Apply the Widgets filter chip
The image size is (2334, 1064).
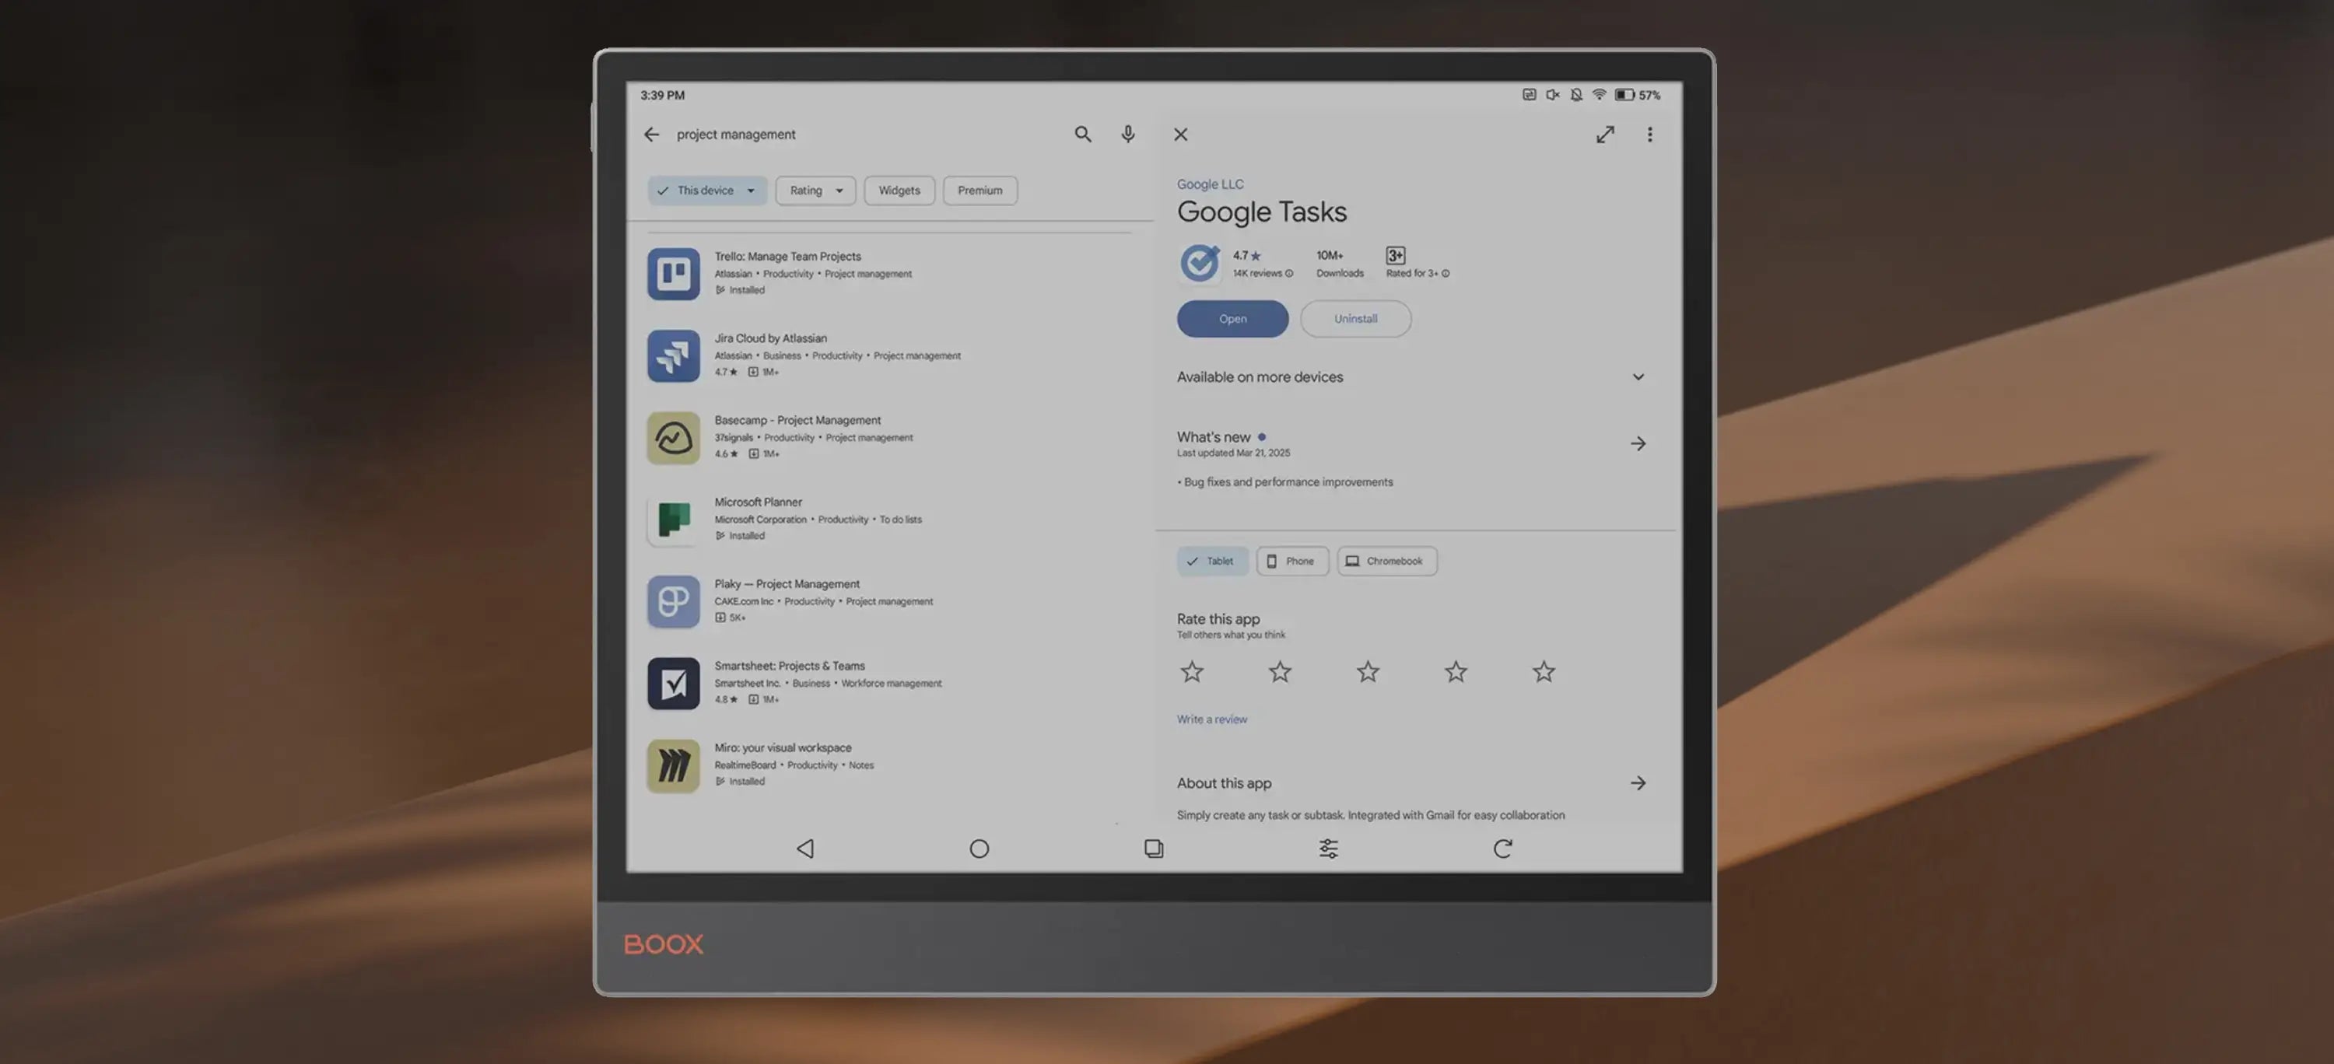pos(899,190)
